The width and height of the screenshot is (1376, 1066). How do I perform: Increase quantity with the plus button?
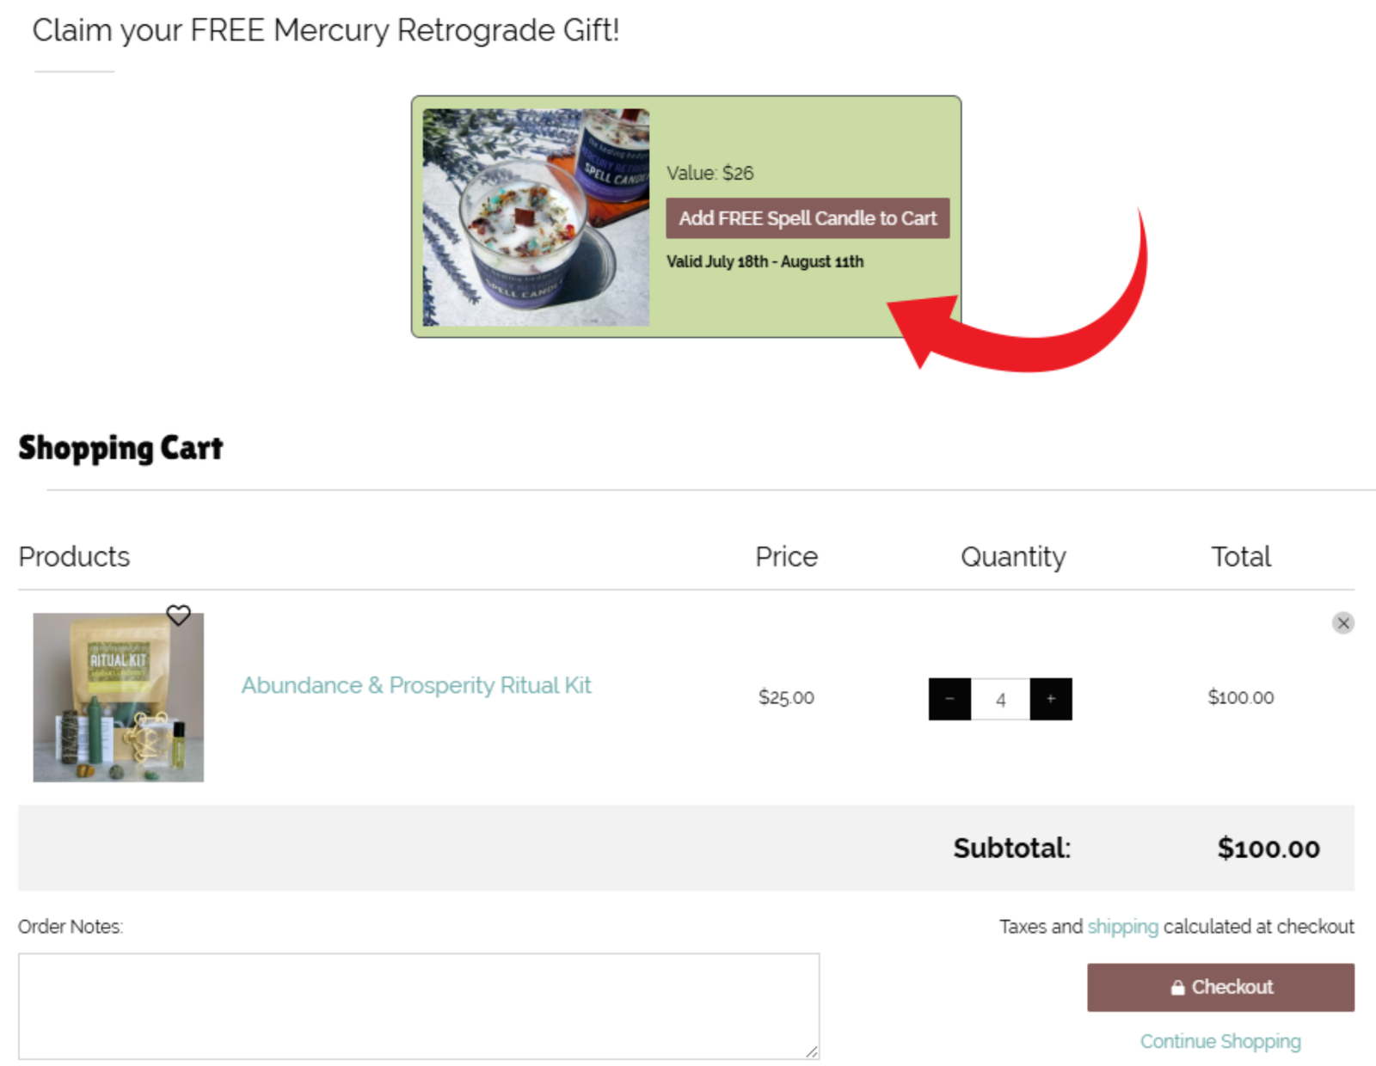pos(1051,699)
